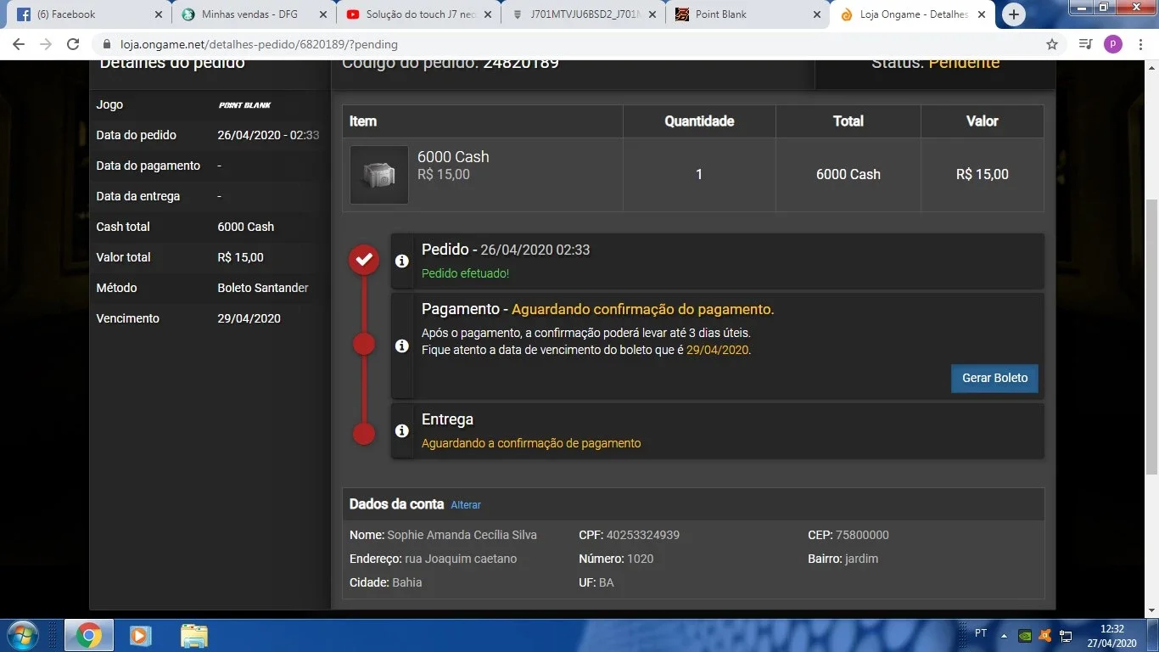Click the page vertical scrollbar
The height and width of the screenshot is (652, 1159).
pyautogui.click(x=1151, y=336)
